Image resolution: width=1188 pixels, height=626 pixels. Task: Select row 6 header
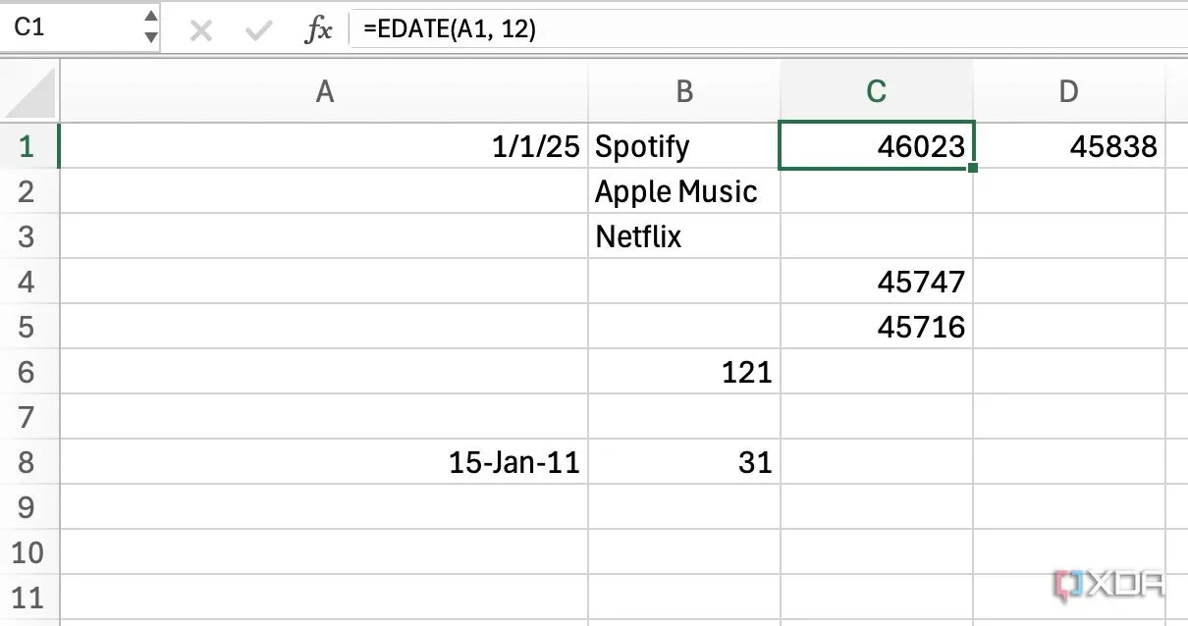[x=27, y=372]
